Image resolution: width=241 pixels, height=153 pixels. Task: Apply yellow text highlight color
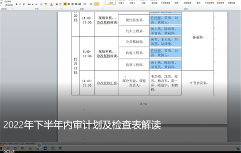[46, 4]
